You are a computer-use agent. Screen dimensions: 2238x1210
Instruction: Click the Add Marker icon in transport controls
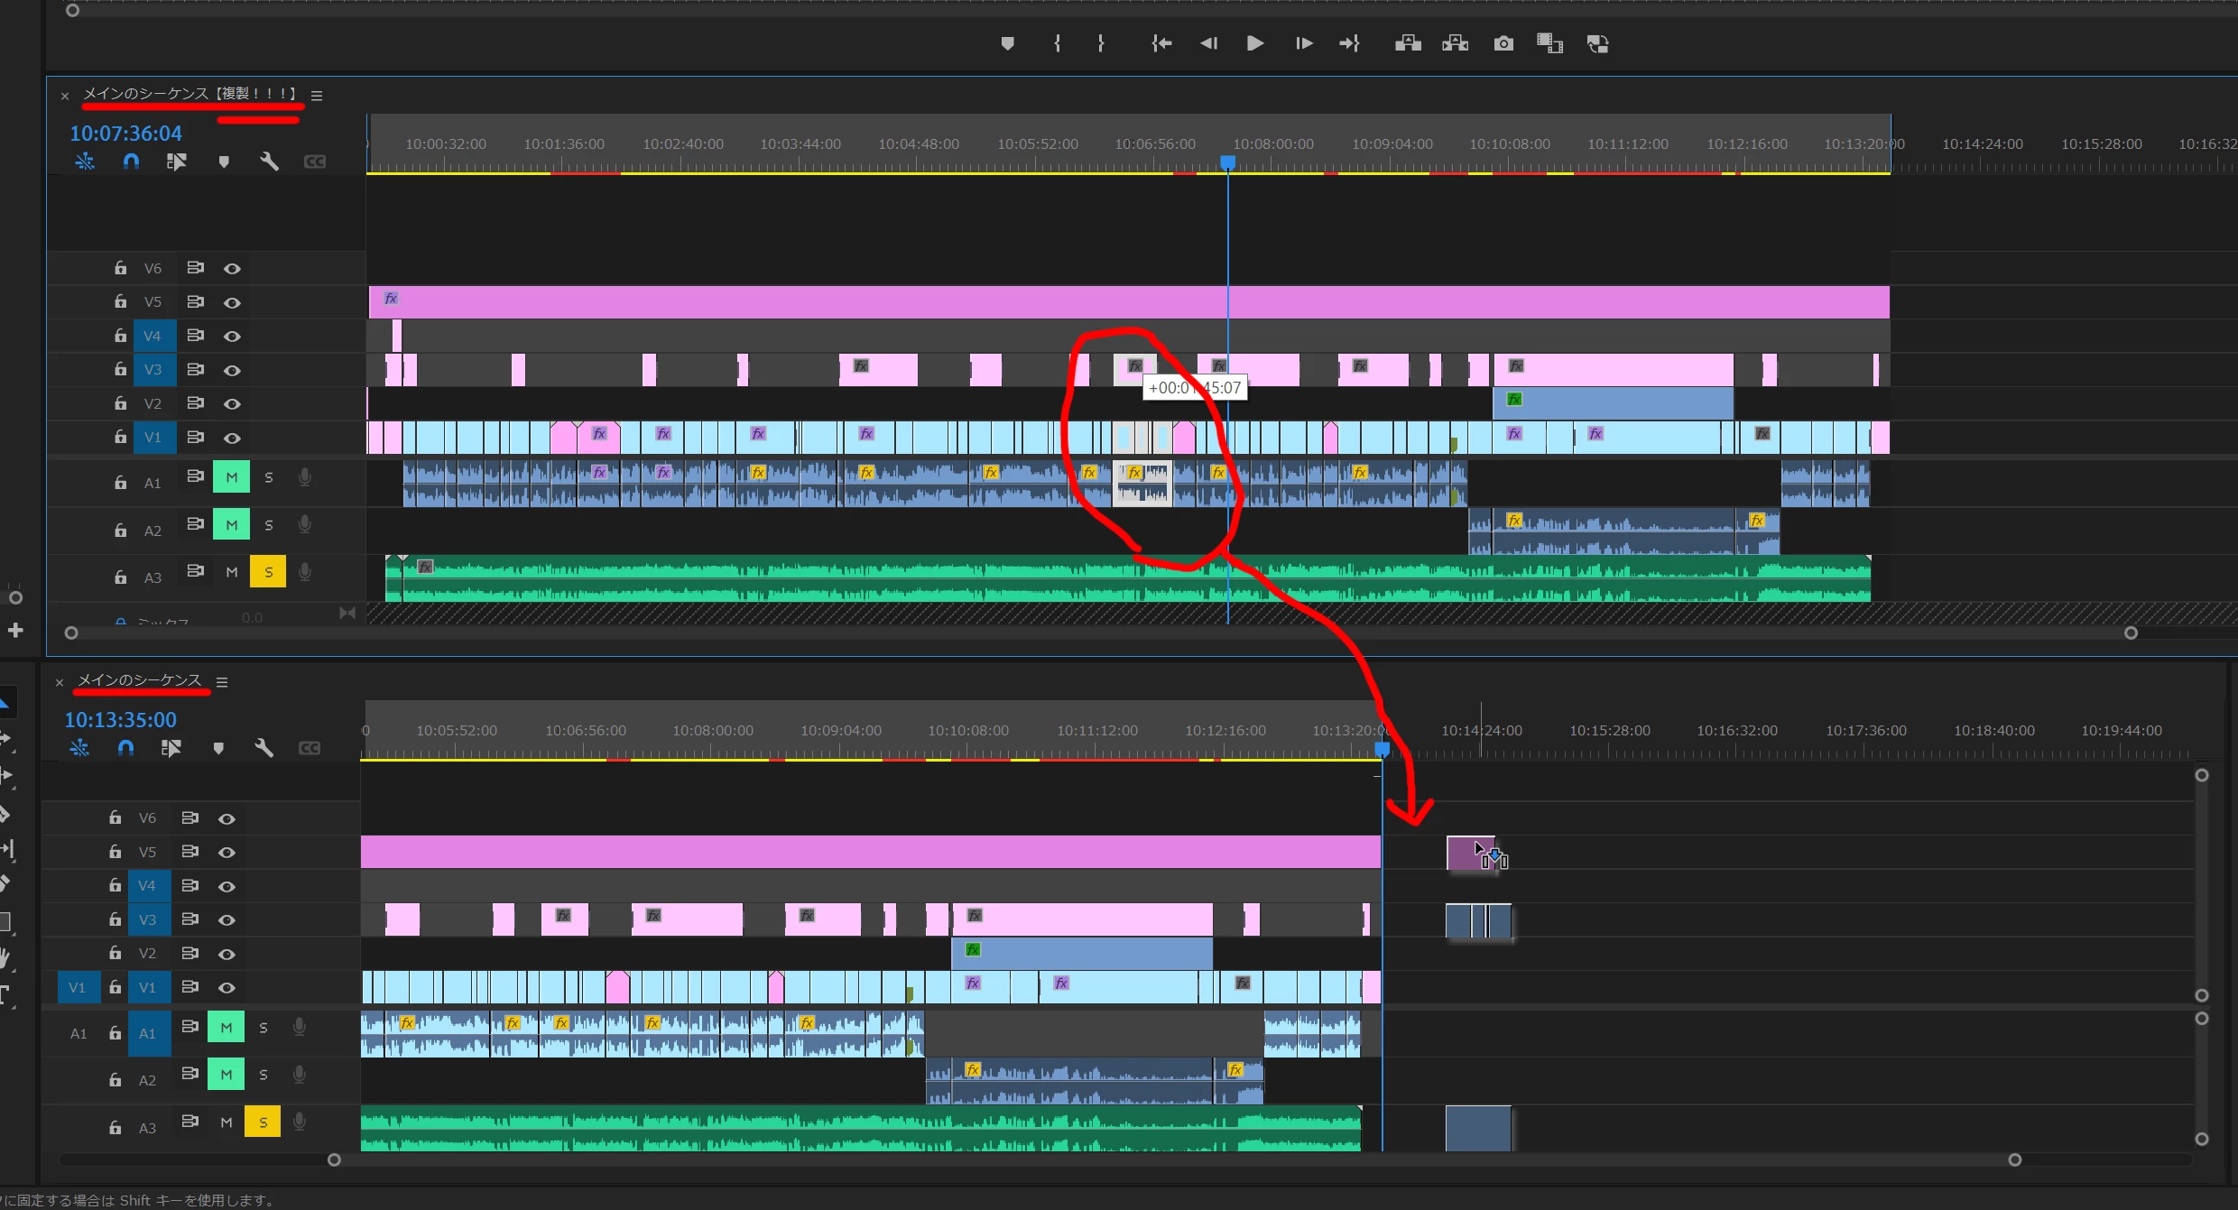pos(1008,43)
